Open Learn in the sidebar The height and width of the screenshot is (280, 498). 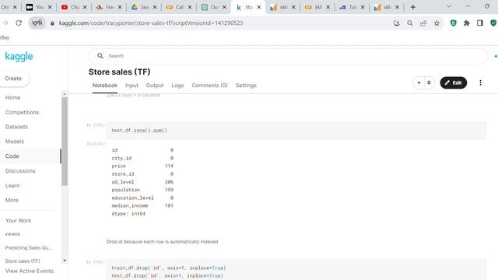pyautogui.click(x=12, y=185)
